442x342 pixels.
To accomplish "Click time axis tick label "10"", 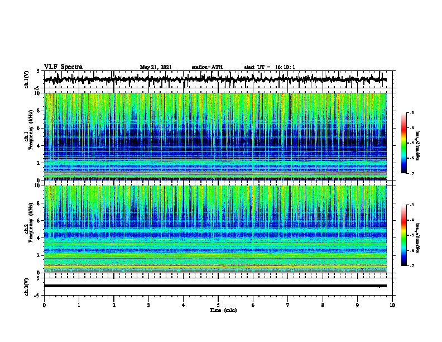I will [x=392, y=305].
